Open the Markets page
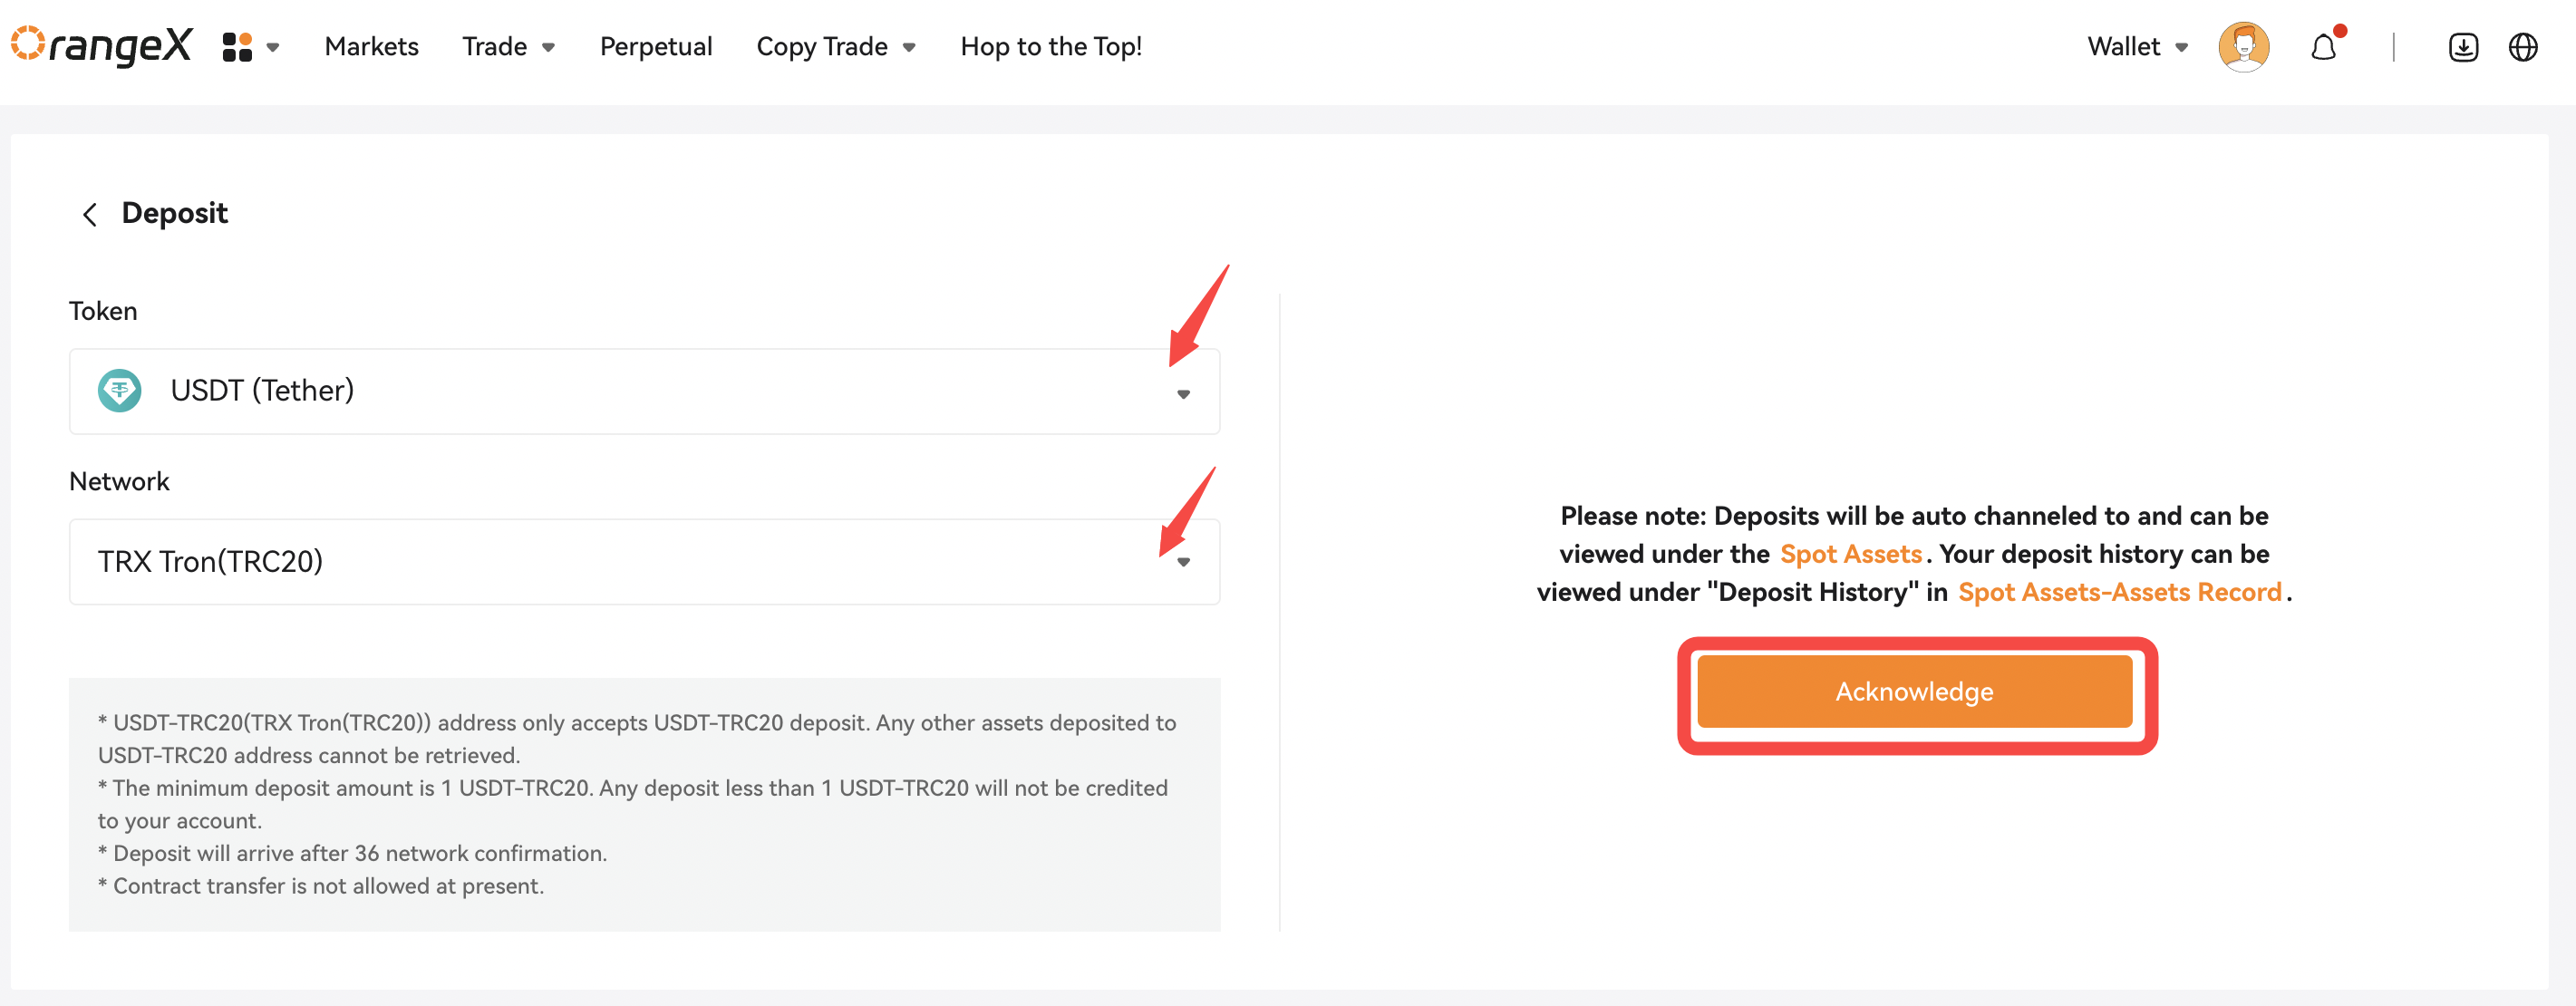Viewport: 2576px width, 1006px height. point(372,47)
